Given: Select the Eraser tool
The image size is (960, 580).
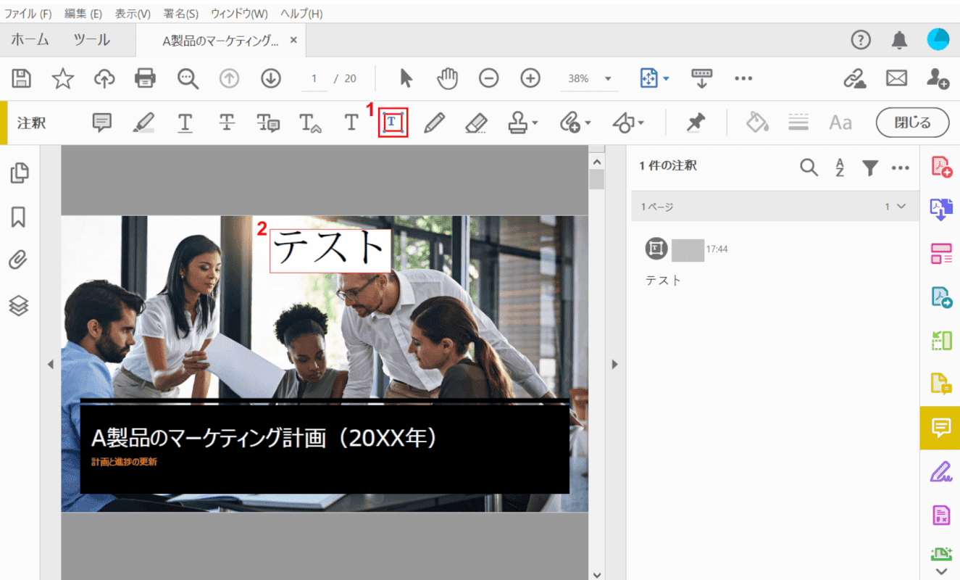Looking at the screenshot, I should click(x=475, y=123).
